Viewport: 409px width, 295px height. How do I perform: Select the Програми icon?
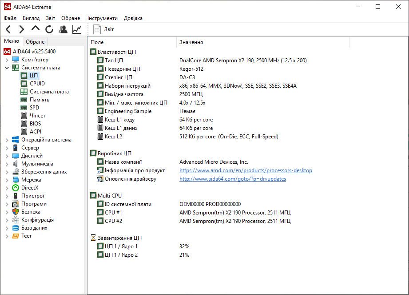point(16,204)
